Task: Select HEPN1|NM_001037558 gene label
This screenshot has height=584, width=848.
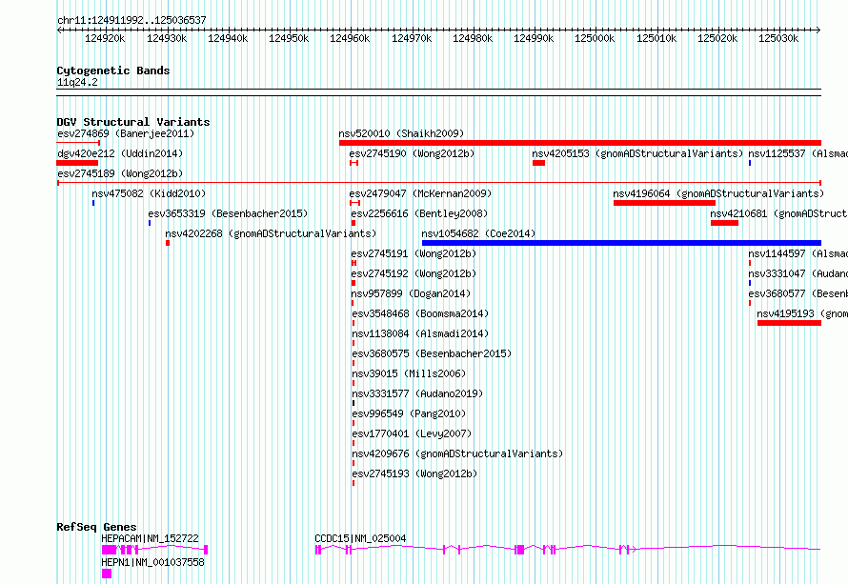Action: coord(153,562)
